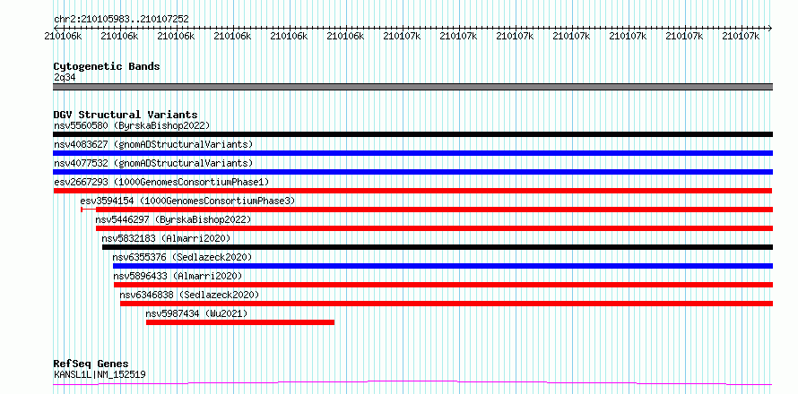Click the gray 2q34 cytogenetic band bar
Screen dimensions: 798x394
[412, 87]
